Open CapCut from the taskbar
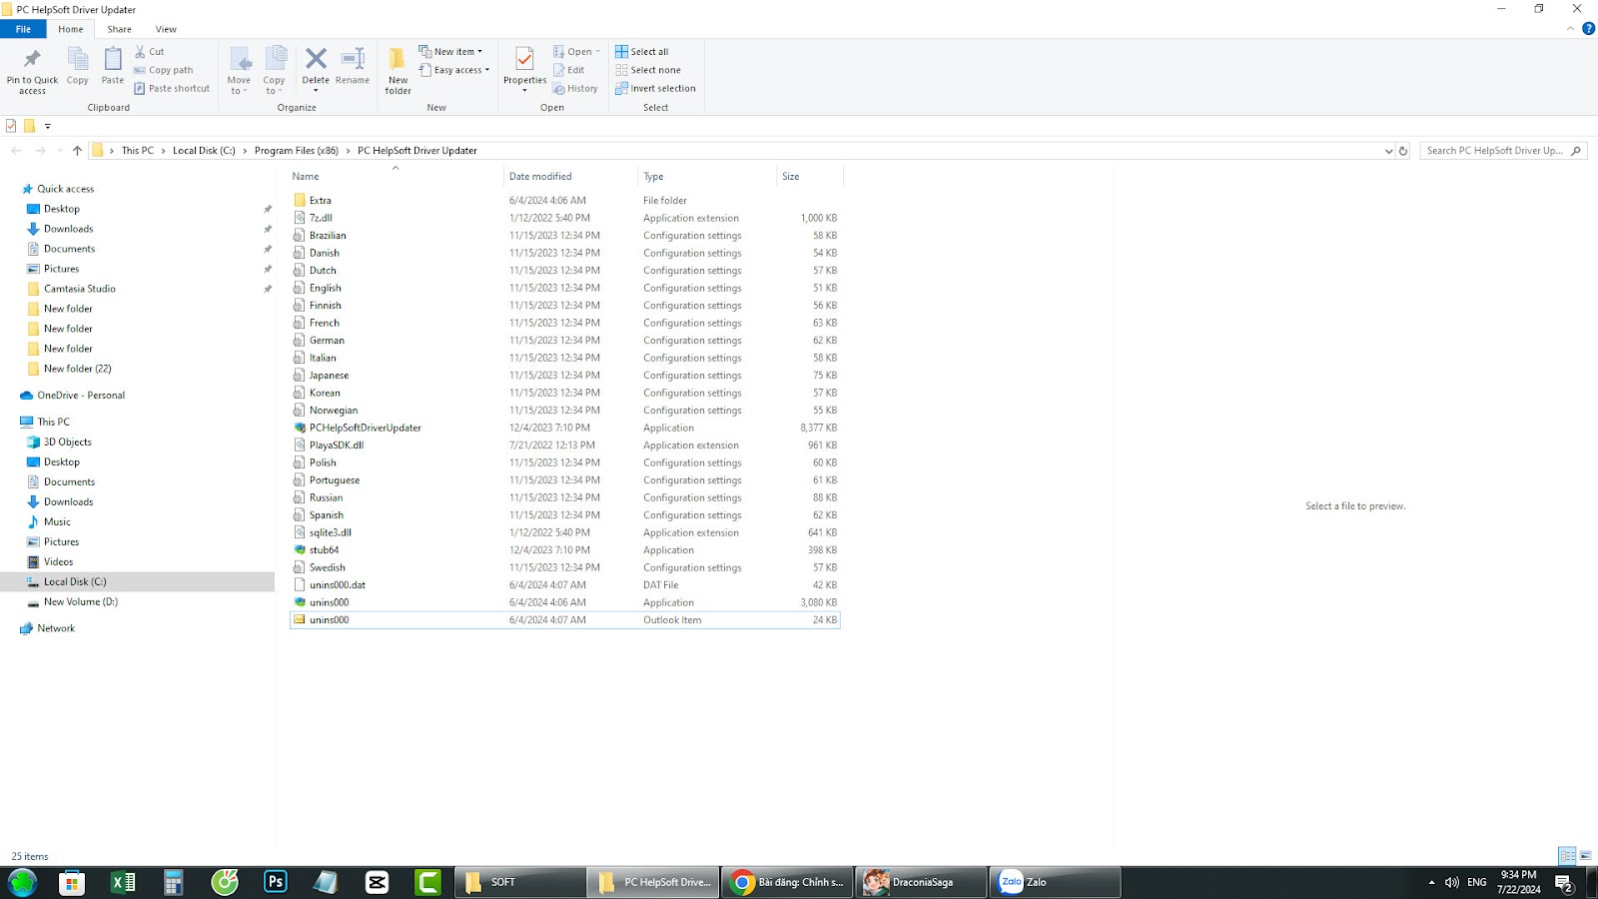The height and width of the screenshot is (899, 1598). point(377,882)
